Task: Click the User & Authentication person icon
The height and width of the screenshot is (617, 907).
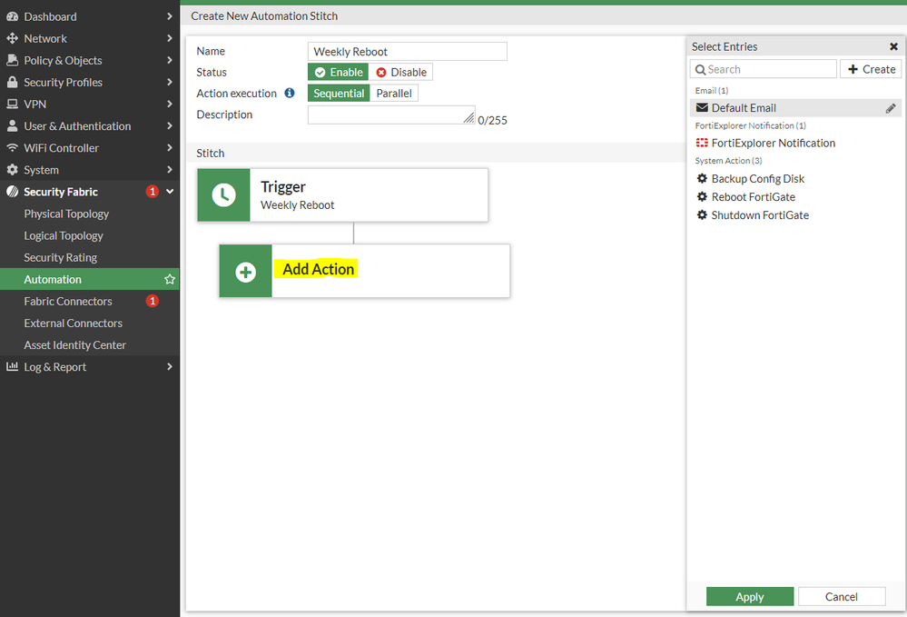Action: pyautogui.click(x=12, y=126)
